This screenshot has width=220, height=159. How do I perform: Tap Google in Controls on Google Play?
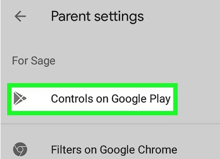pyautogui.click(x=129, y=99)
